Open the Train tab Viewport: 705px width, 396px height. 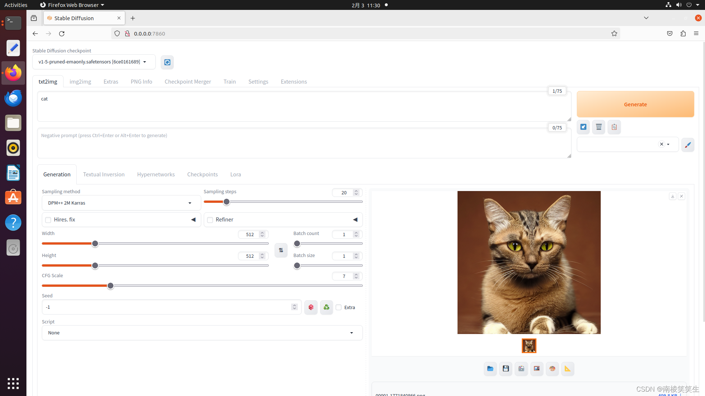(x=229, y=81)
